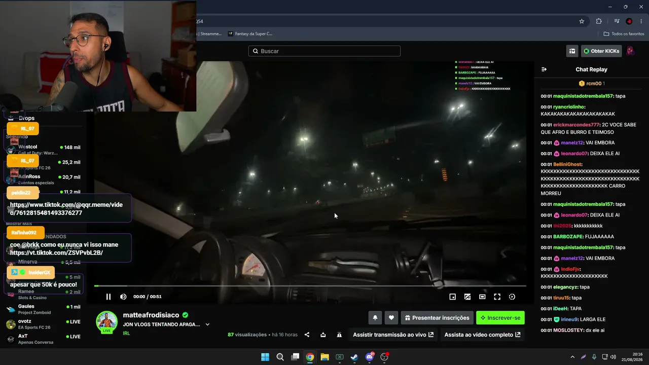Click Presentear inscrições button
Image resolution: width=649 pixels, height=365 pixels.
click(437, 318)
